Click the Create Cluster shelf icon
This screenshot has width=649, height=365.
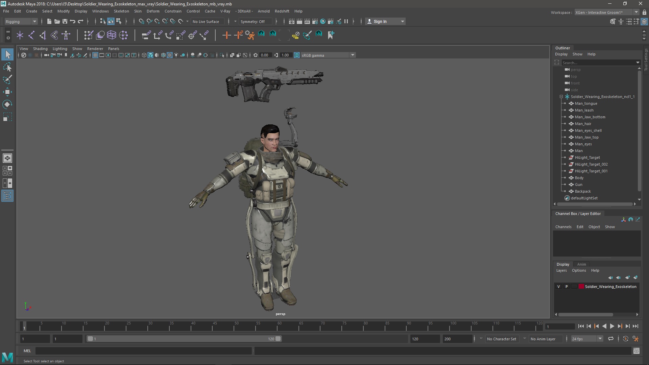coord(123,35)
